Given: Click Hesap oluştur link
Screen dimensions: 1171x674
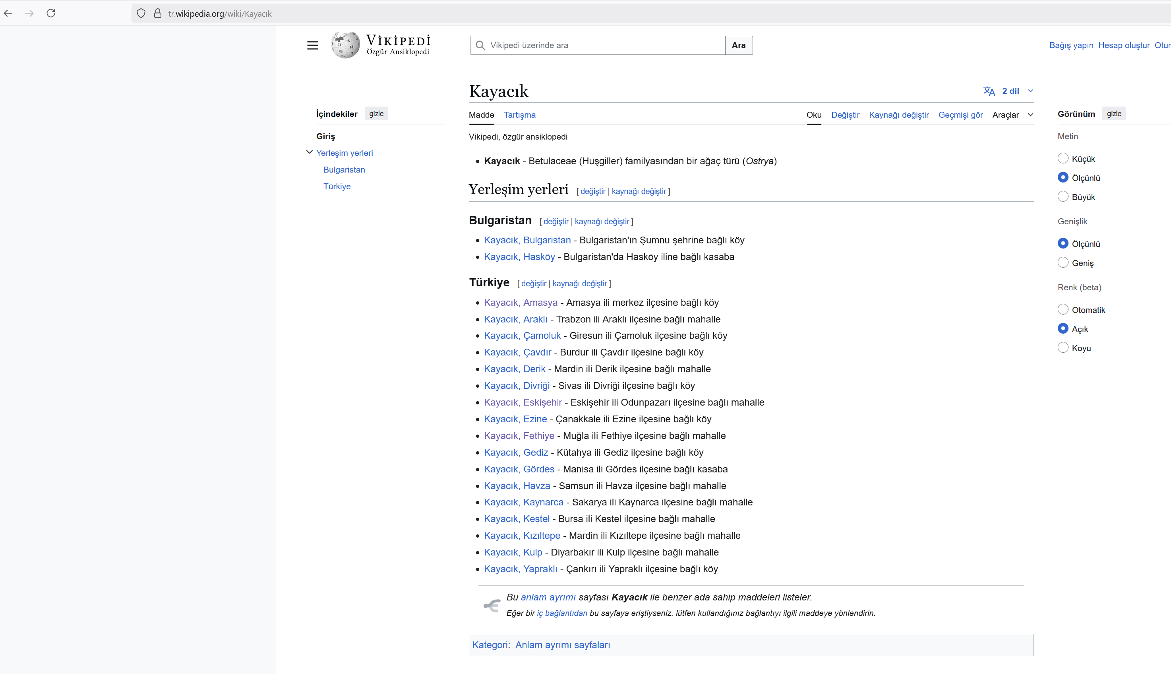Looking at the screenshot, I should click(x=1124, y=45).
